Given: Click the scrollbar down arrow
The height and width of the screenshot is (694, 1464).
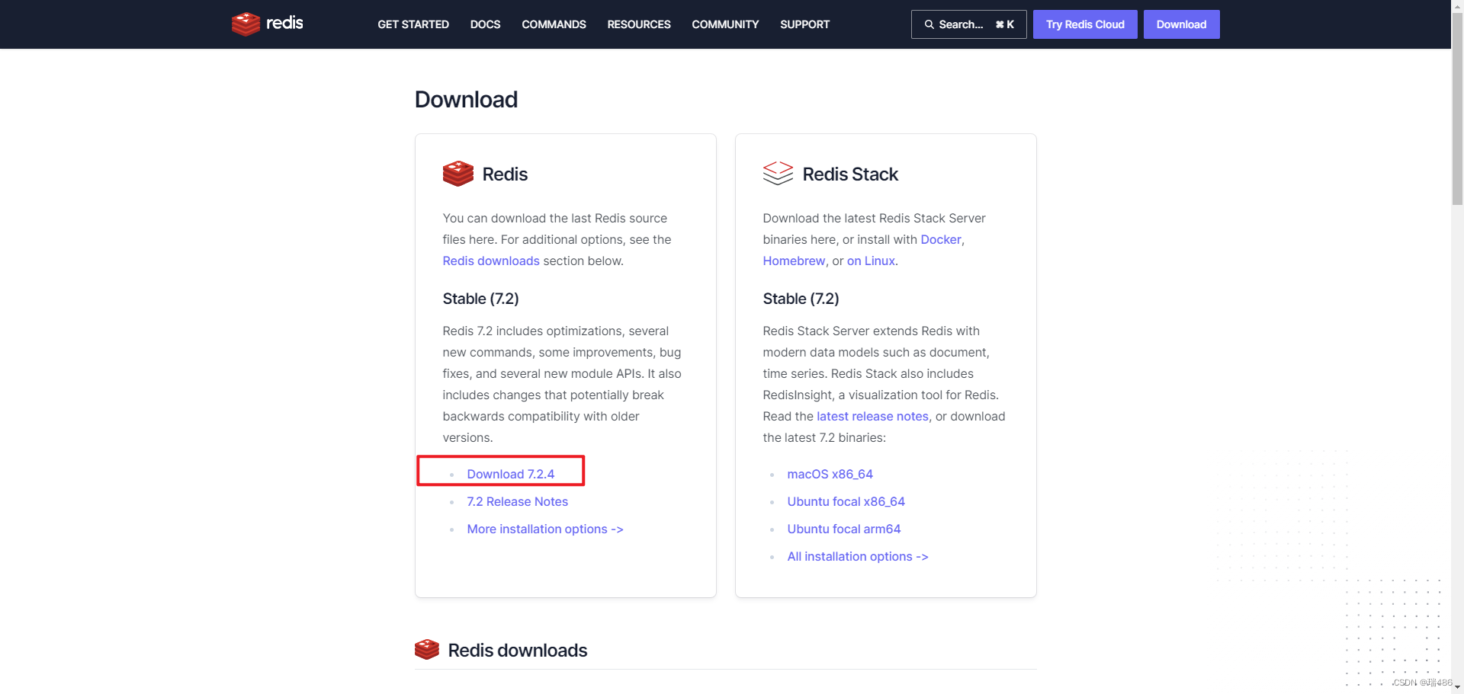Looking at the screenshot, I should [x=1457, y=688].
